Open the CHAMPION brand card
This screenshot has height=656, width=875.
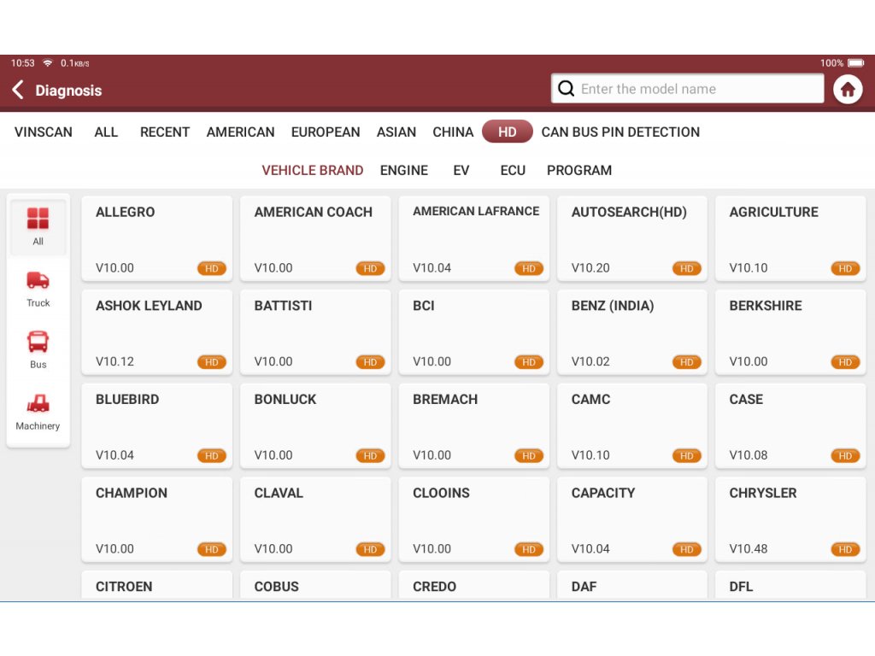click(x=157, y=519)
